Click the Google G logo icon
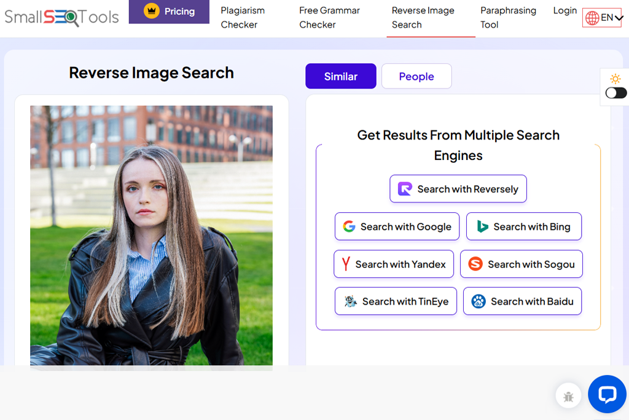This screenshot has height=420, width=629. pyautogui.click(x=349, y=226)
